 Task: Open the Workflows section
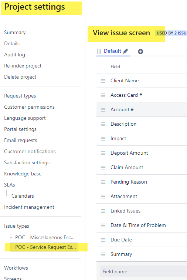16,268
